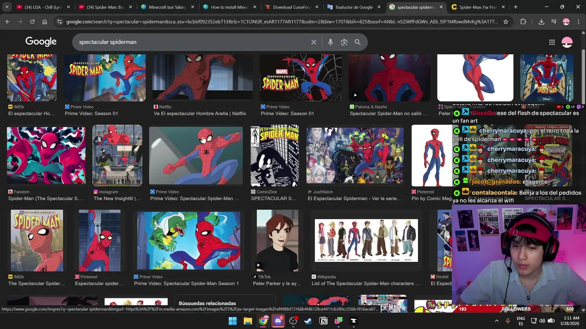
Task: Open Discord from the taskbar
Action: tap(278, 321)
